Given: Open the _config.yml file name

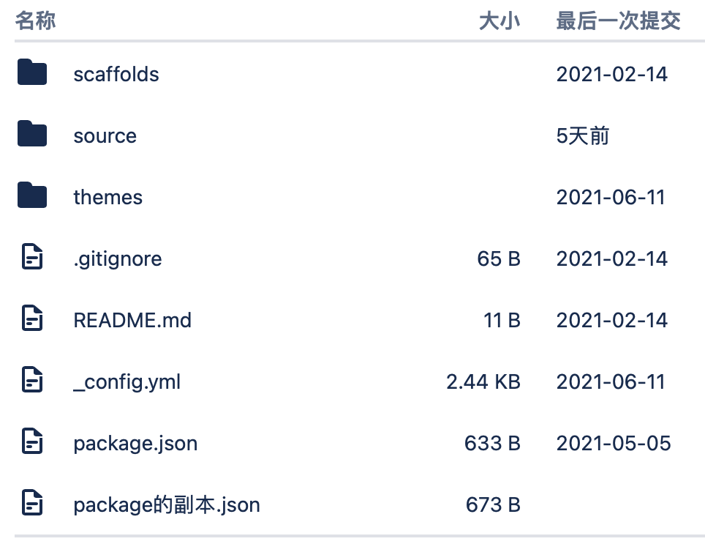Looking at the screenshot, I should coord(127,382).
